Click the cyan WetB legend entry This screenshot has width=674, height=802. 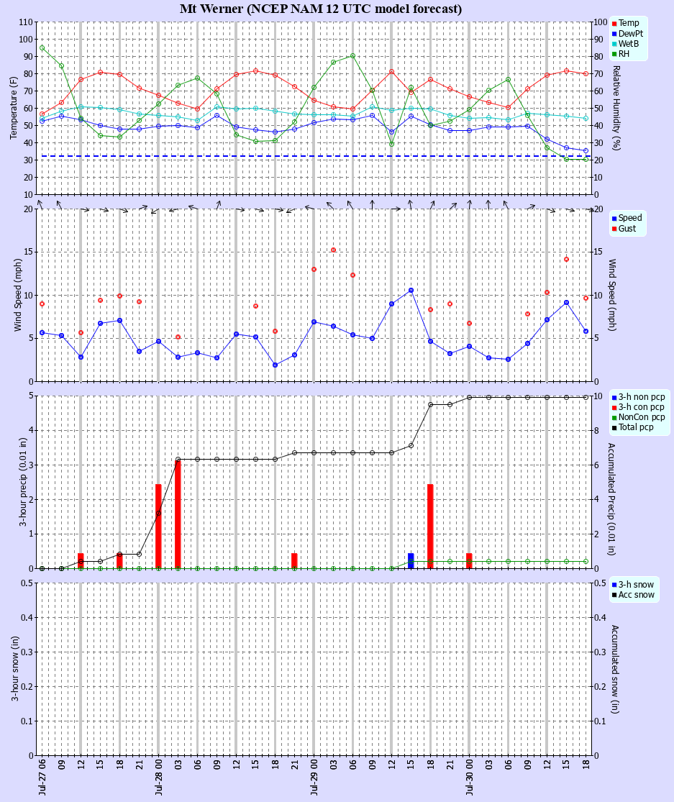[625, 44]
